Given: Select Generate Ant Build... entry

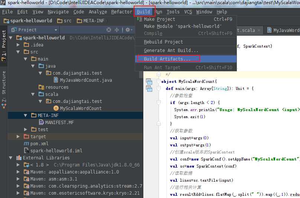Looking at the screenshot, I should coord(186,51).
